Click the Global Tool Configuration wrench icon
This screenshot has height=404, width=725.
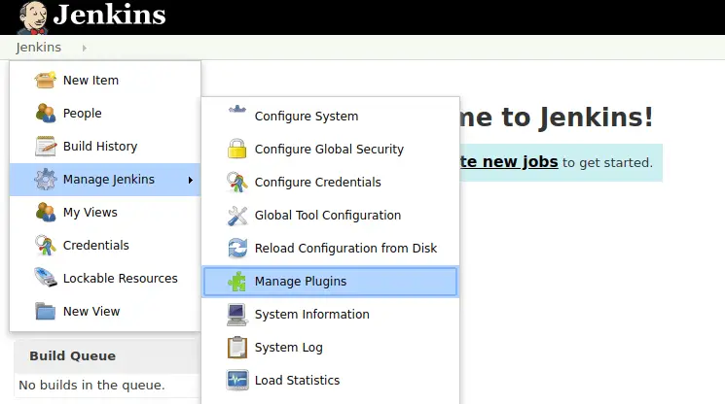237,216
